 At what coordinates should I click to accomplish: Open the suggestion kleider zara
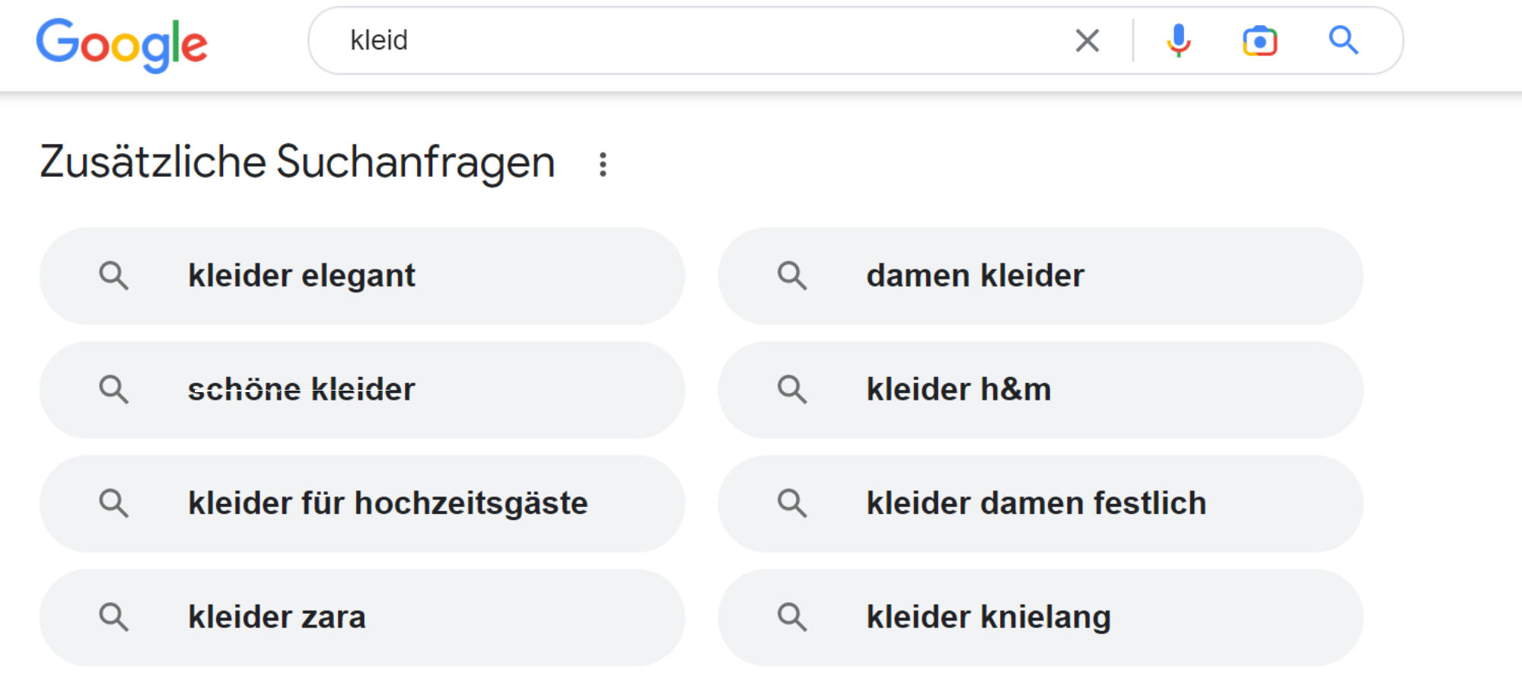pos(277,617)
